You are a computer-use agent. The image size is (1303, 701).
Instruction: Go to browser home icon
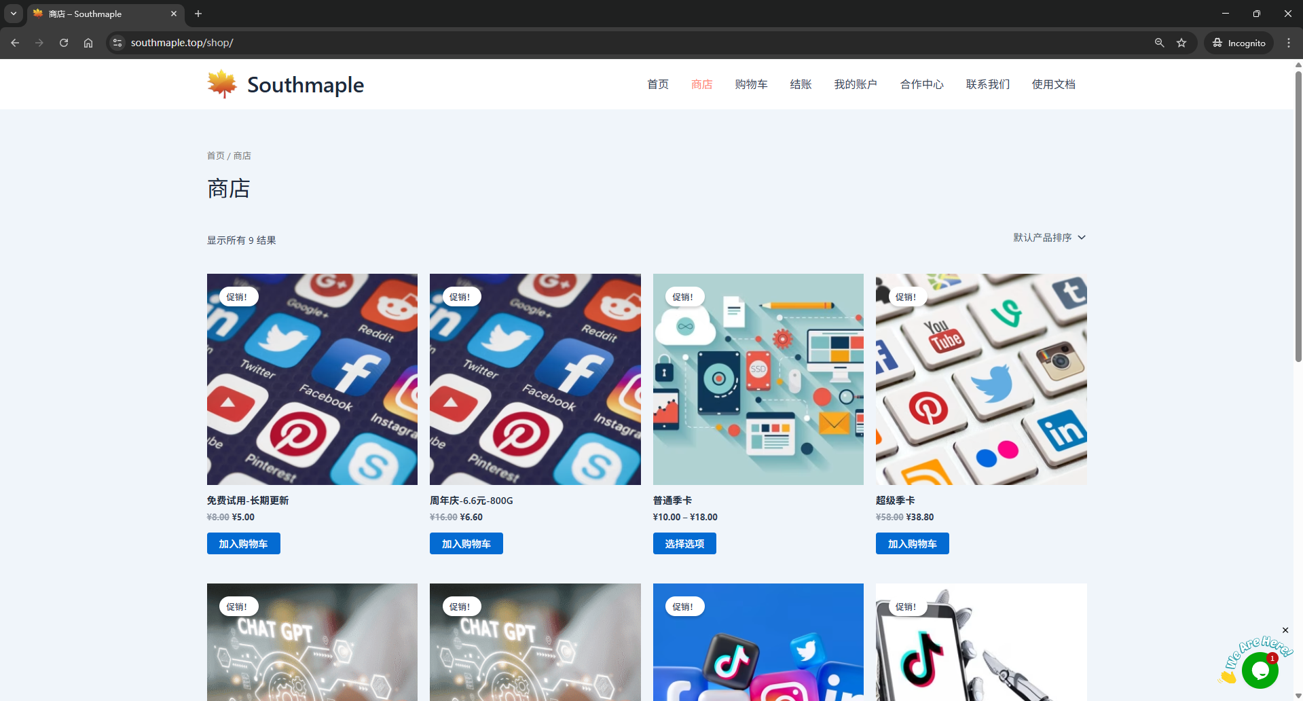pyautogui.click(x=88, y=43)
